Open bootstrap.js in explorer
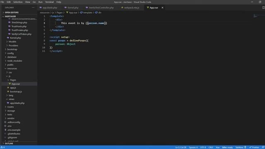This screenshot has width=265, height=149. pyautogui.click(x=16, y=91)
